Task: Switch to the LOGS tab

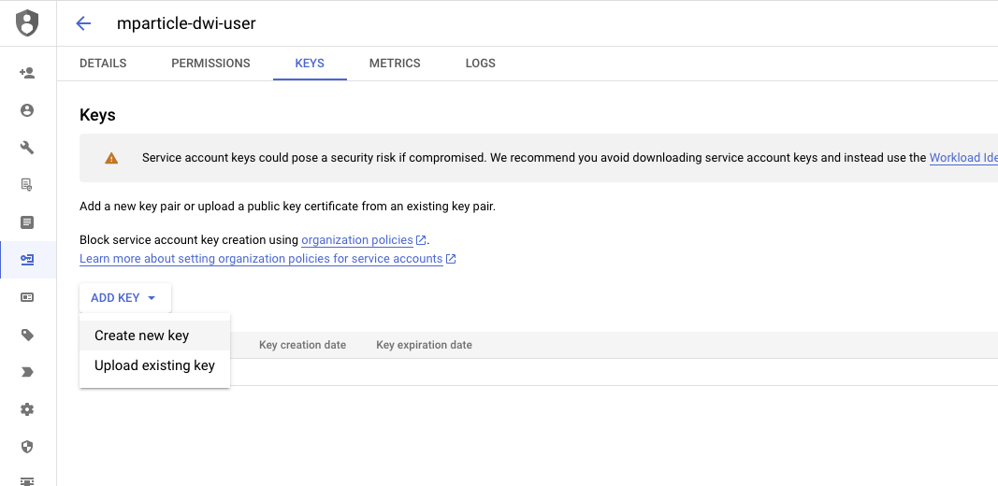Action: pyautogui.click(x=481, y=64)
